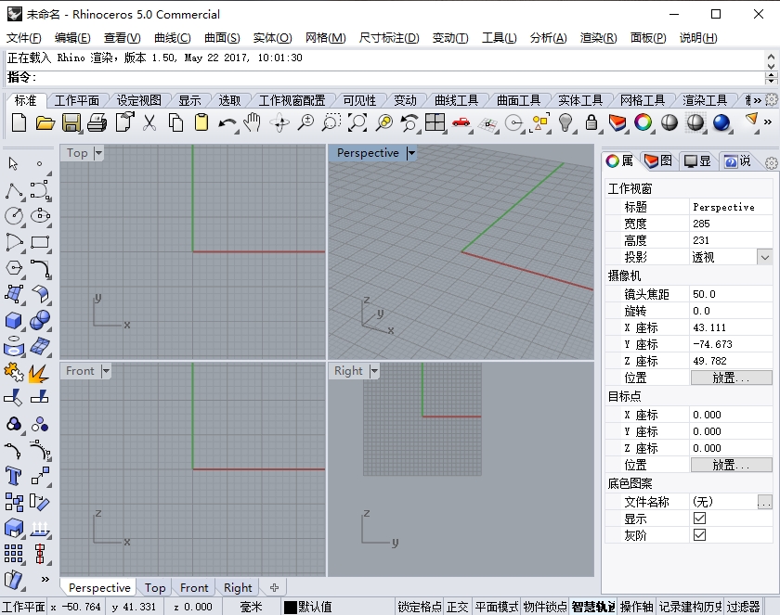The width and height of the screenshot is (780, 615).
Task: Switch to the Front viewport tab
Action: click(x=194, y=587)
